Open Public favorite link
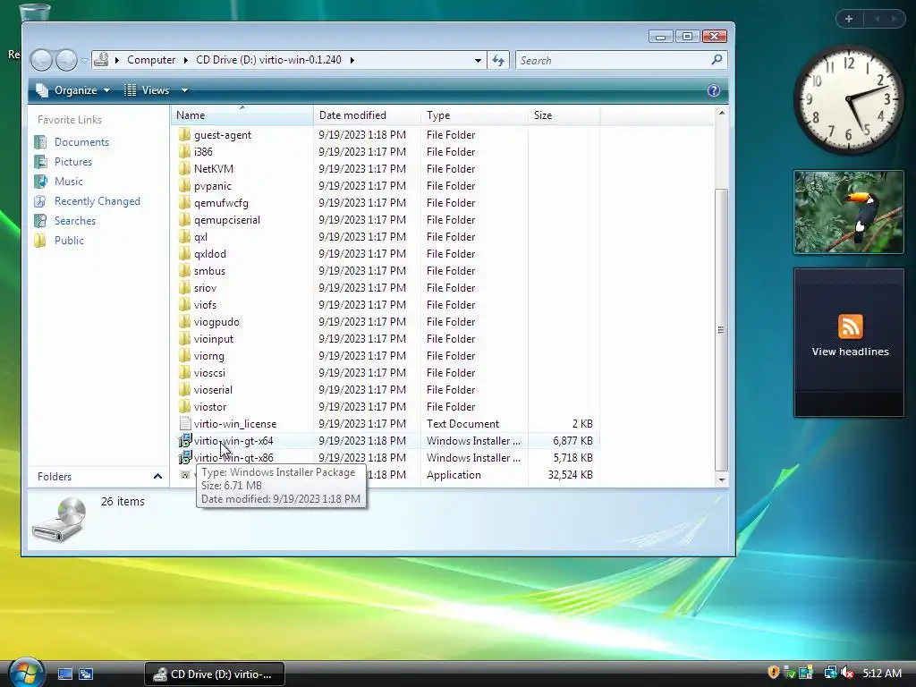The height and width of the screenshot is (687, 916). click(69, 241)
